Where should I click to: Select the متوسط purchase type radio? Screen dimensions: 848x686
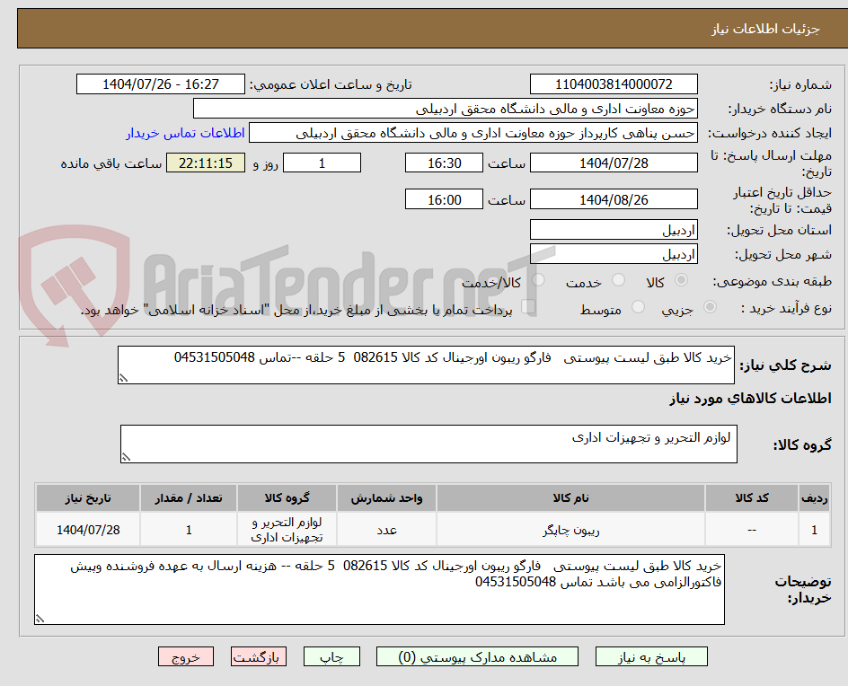638,307
